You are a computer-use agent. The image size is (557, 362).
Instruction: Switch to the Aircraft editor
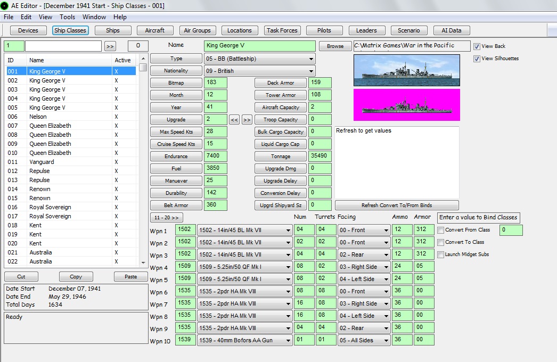click(x=155, y=30)
